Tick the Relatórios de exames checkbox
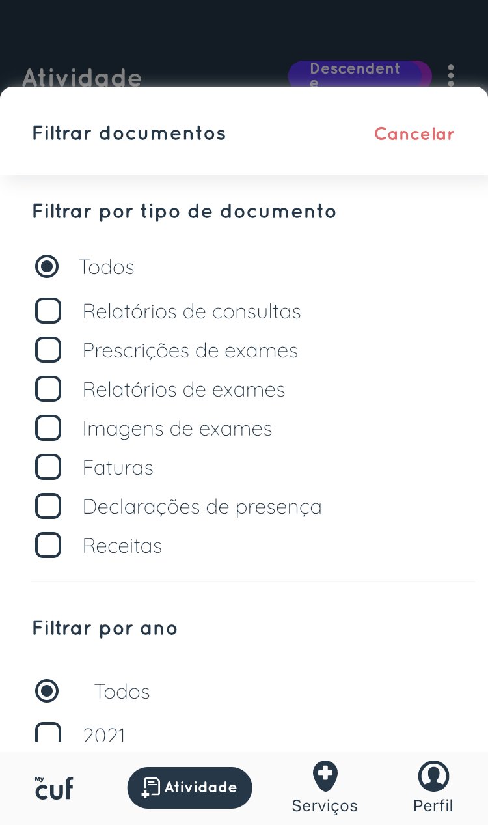 click(x=48, y=389)
